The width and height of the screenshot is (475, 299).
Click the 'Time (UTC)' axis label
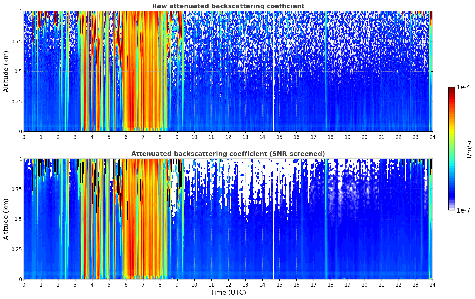pos(228,292)
